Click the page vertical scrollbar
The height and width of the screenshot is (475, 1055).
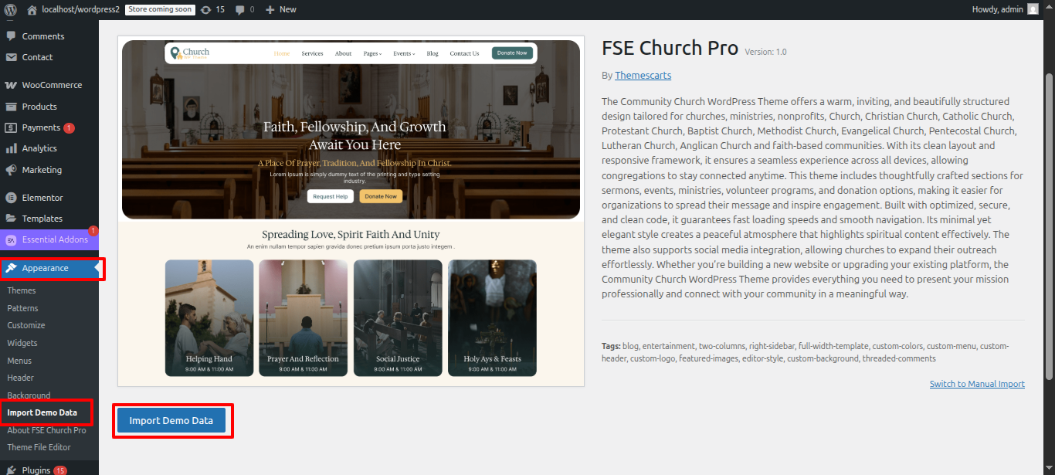click(x=1049, y=232)
